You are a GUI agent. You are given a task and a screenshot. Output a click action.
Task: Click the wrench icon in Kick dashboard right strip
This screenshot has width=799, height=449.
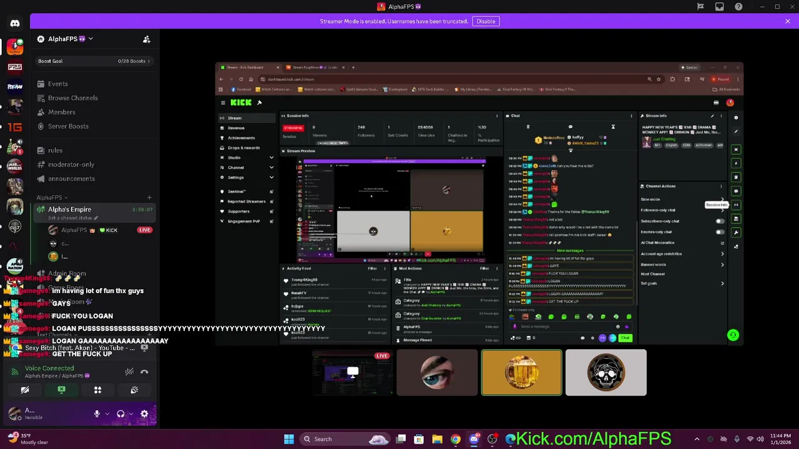point(736,233)
